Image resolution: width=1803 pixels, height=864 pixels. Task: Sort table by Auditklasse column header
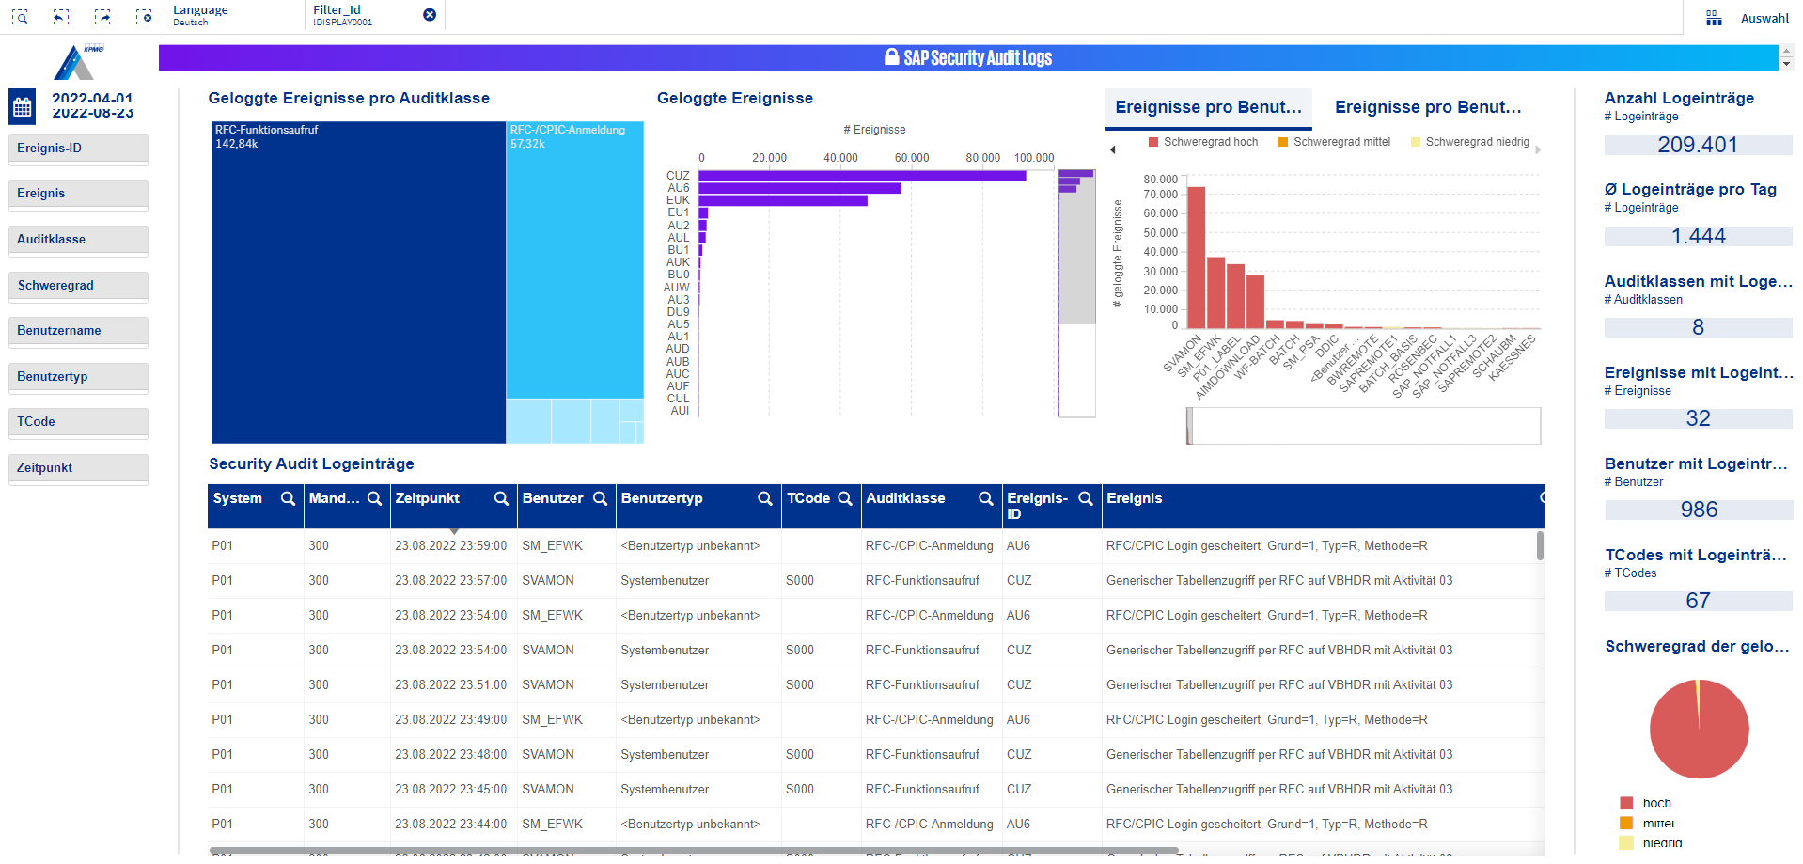905,498
